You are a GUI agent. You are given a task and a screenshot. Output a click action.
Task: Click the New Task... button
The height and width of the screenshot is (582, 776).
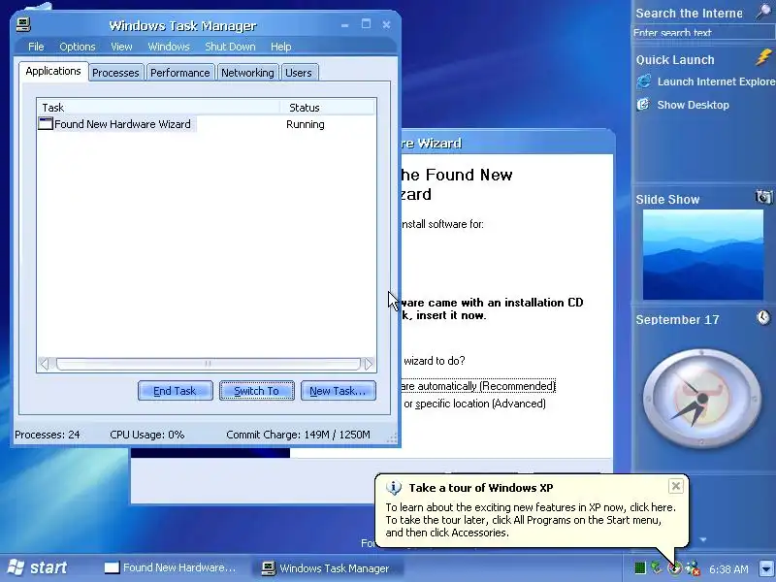pos(338,391)
